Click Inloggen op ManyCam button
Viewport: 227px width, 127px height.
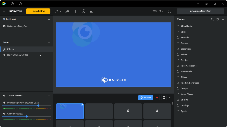pos(200,11)
